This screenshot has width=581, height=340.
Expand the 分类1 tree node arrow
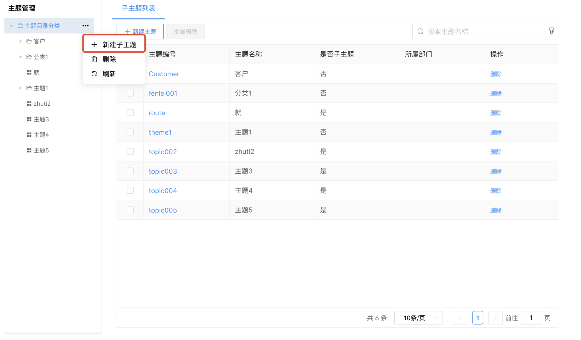21,57
